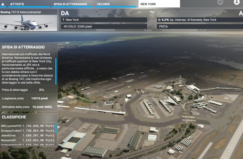The height and width of the screenshot is (159, 243).
Task: Go to the home screen icon
Action: [x=3, y=4]
